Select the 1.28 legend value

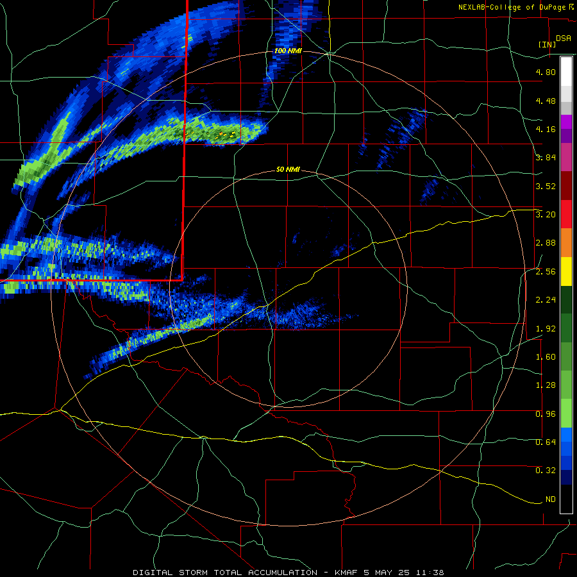tap(546, 385)
